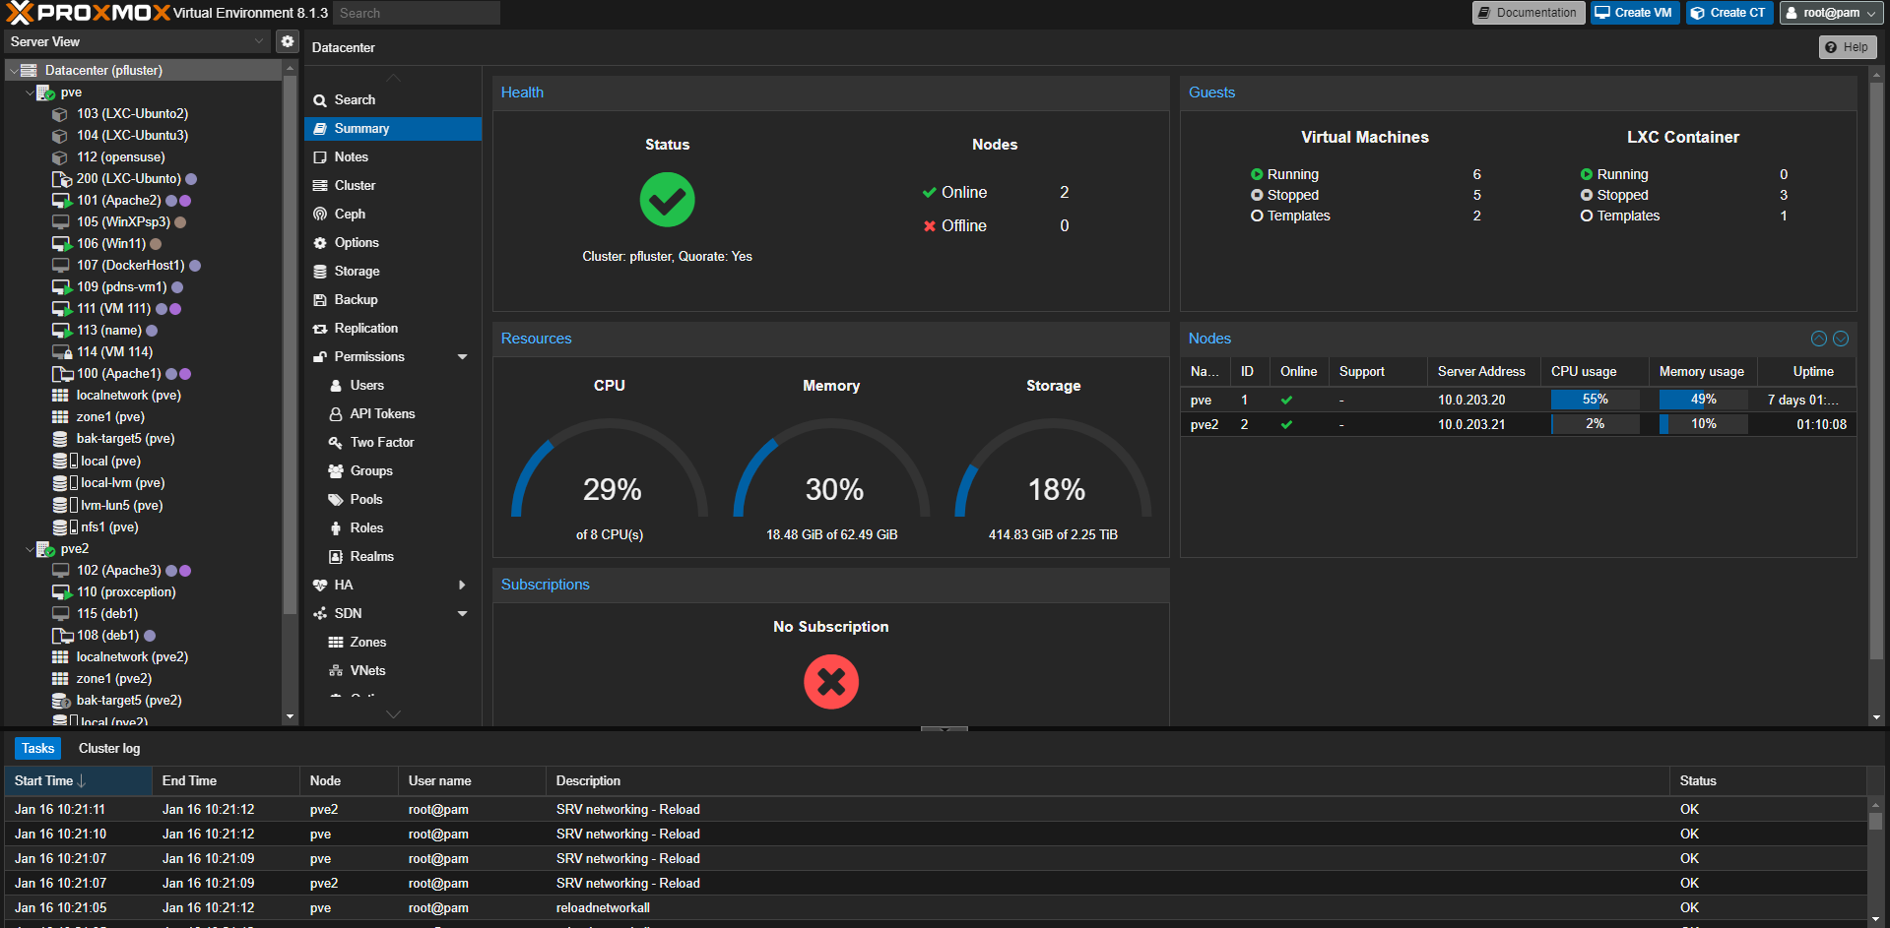Open the Server View dropdown

pos(259,41)
